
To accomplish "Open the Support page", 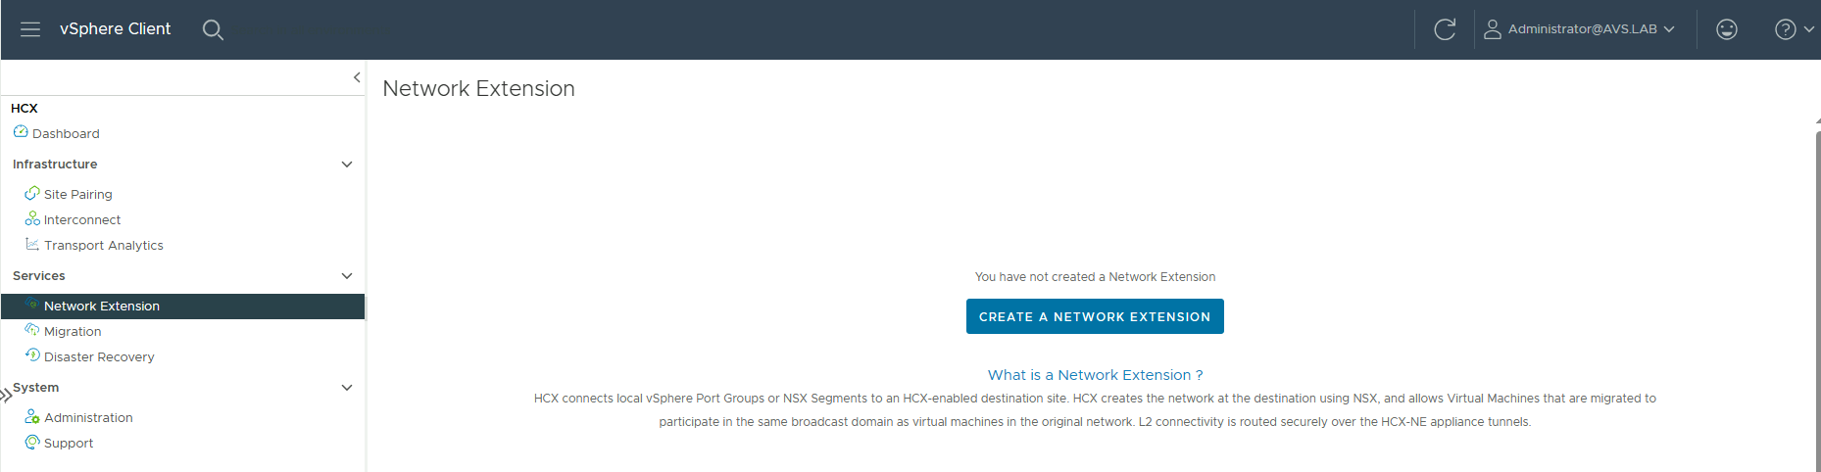I will (69, 444).
